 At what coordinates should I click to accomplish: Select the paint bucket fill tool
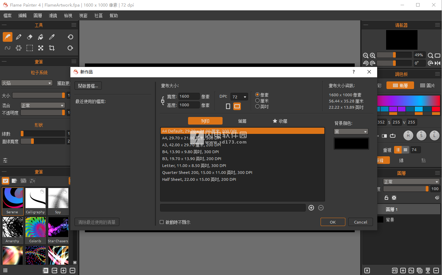pyautogui.click(x=41, y=37)
